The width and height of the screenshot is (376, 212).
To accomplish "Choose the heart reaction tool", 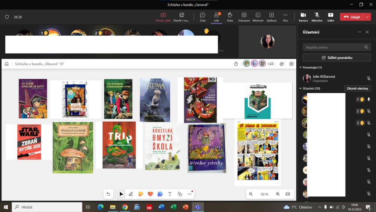I will click(150, 194).
